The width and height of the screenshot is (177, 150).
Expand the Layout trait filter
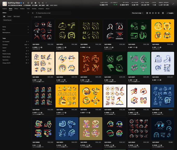(16, 48)
